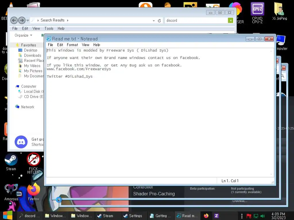
Task: Switch to Steam taskbar button
Action: [x=108, y=216]
